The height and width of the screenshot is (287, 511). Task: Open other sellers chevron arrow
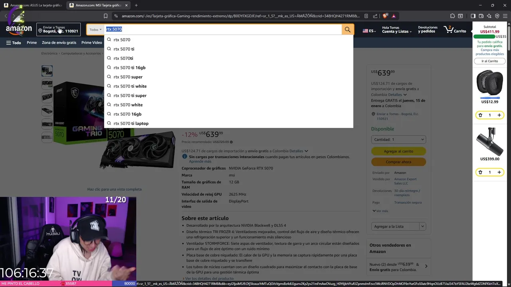pyautogui.click(x=426, y=266)
